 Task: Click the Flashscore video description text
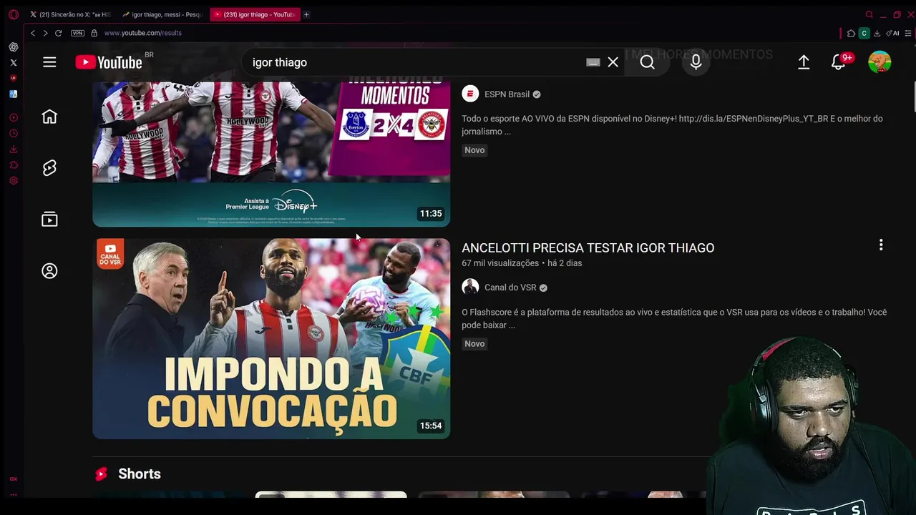click(674, 318)
